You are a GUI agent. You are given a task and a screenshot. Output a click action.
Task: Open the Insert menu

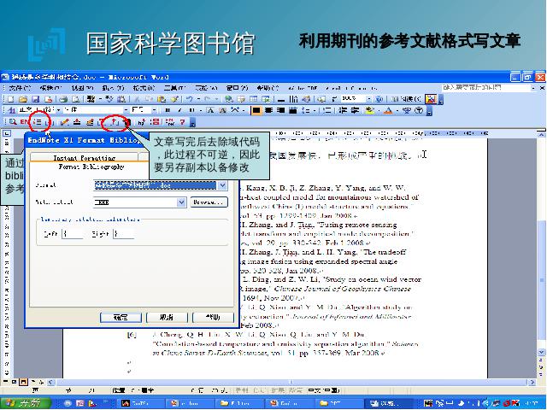pos(114,88)
